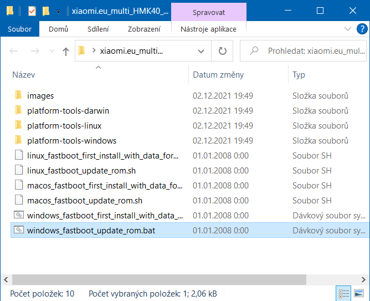Select linux_fastboot_first_install_with_data_for… file name
Screen dimensions: 370x301
[x=102, y=156]
